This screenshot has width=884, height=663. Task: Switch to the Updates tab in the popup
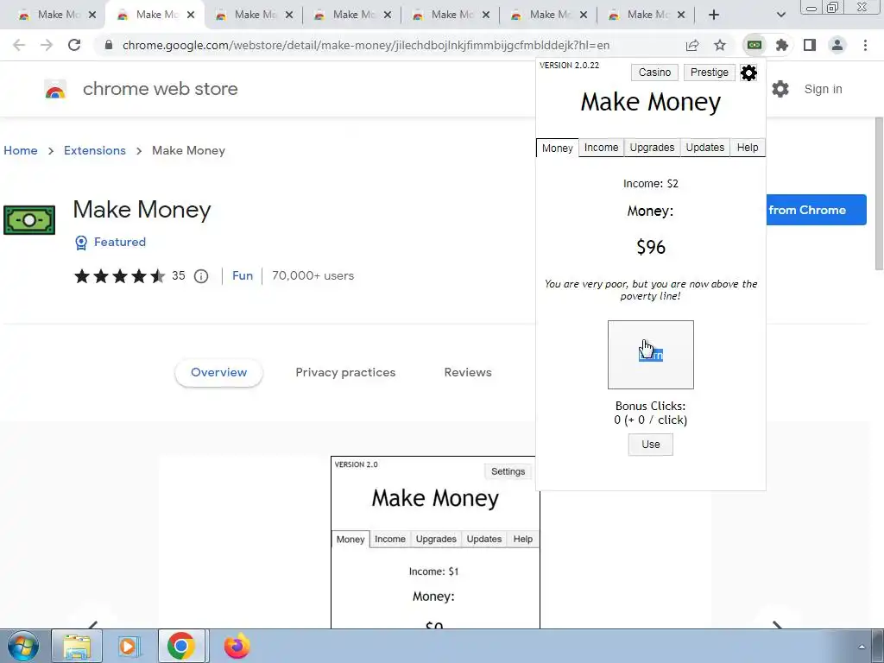(704, 147)
